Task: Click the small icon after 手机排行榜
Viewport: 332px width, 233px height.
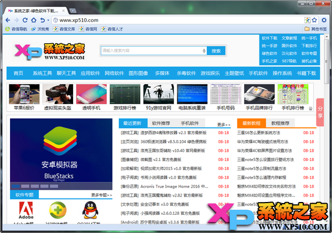Action: pos(310,108)
